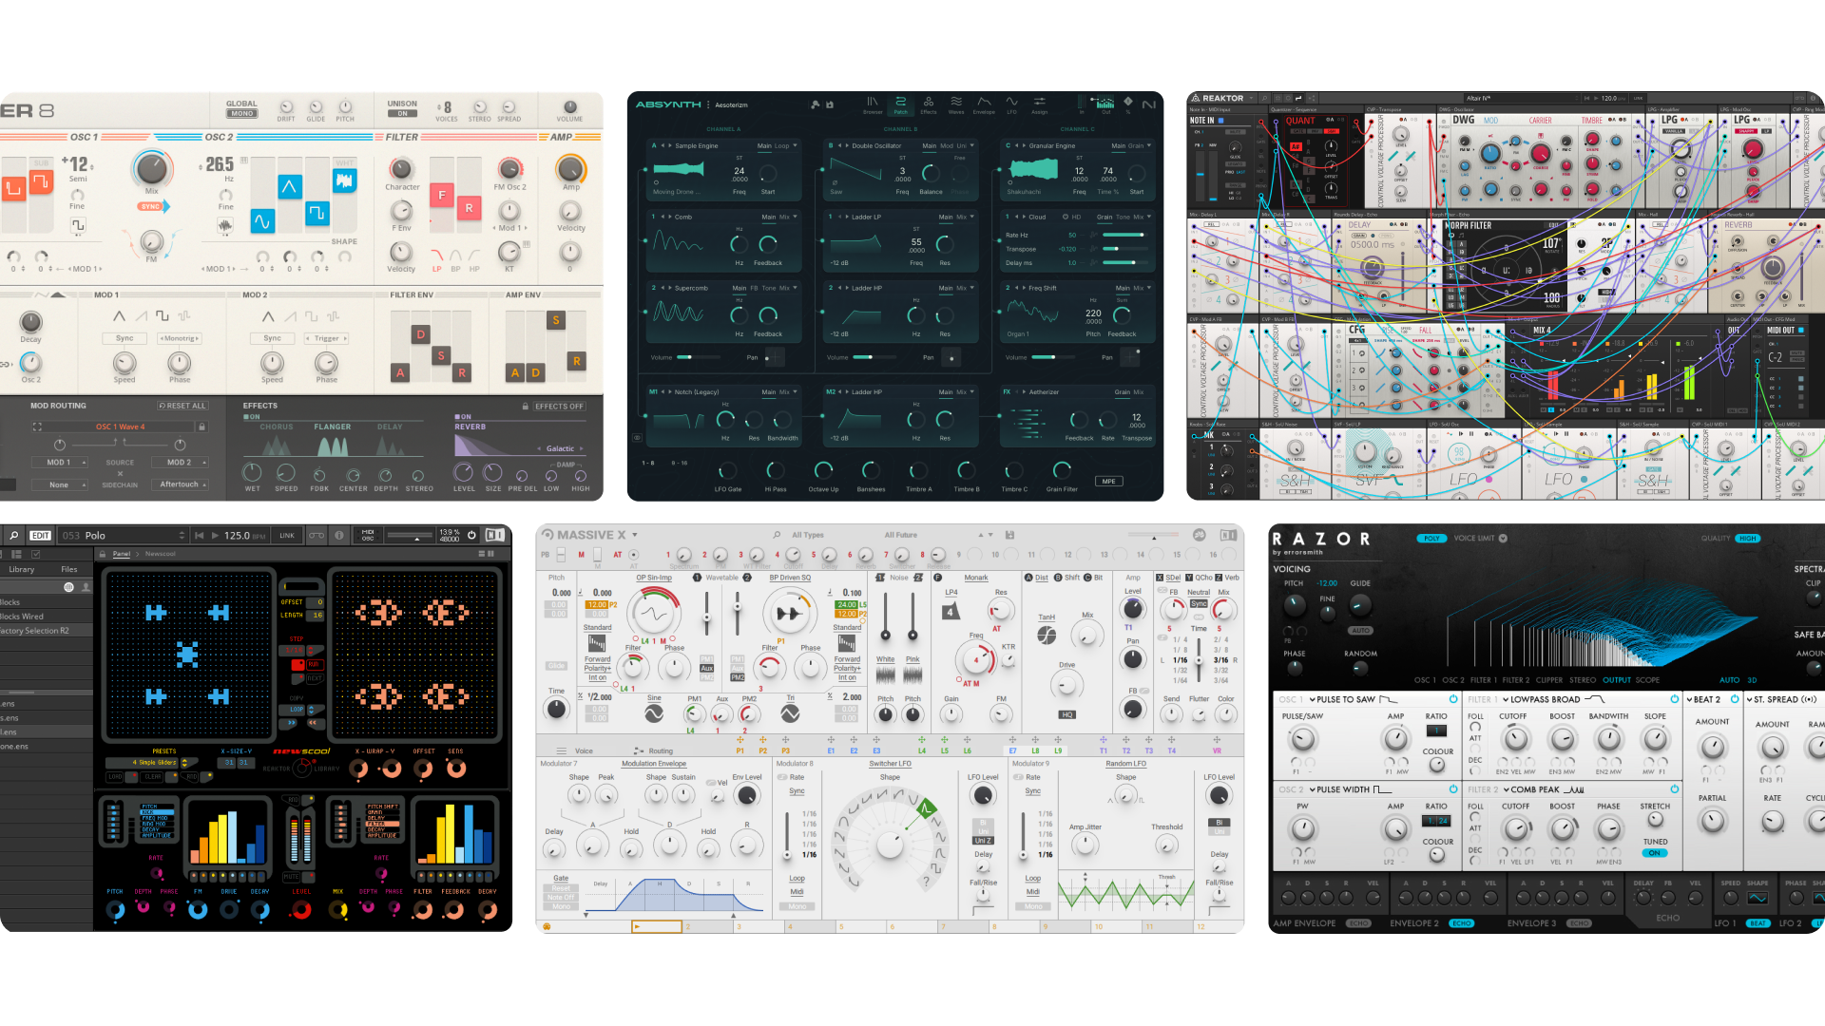Click the play button next to 125.0 BPM
The width and height of the screenshot is (1825, 1026).
click(215, 536)
